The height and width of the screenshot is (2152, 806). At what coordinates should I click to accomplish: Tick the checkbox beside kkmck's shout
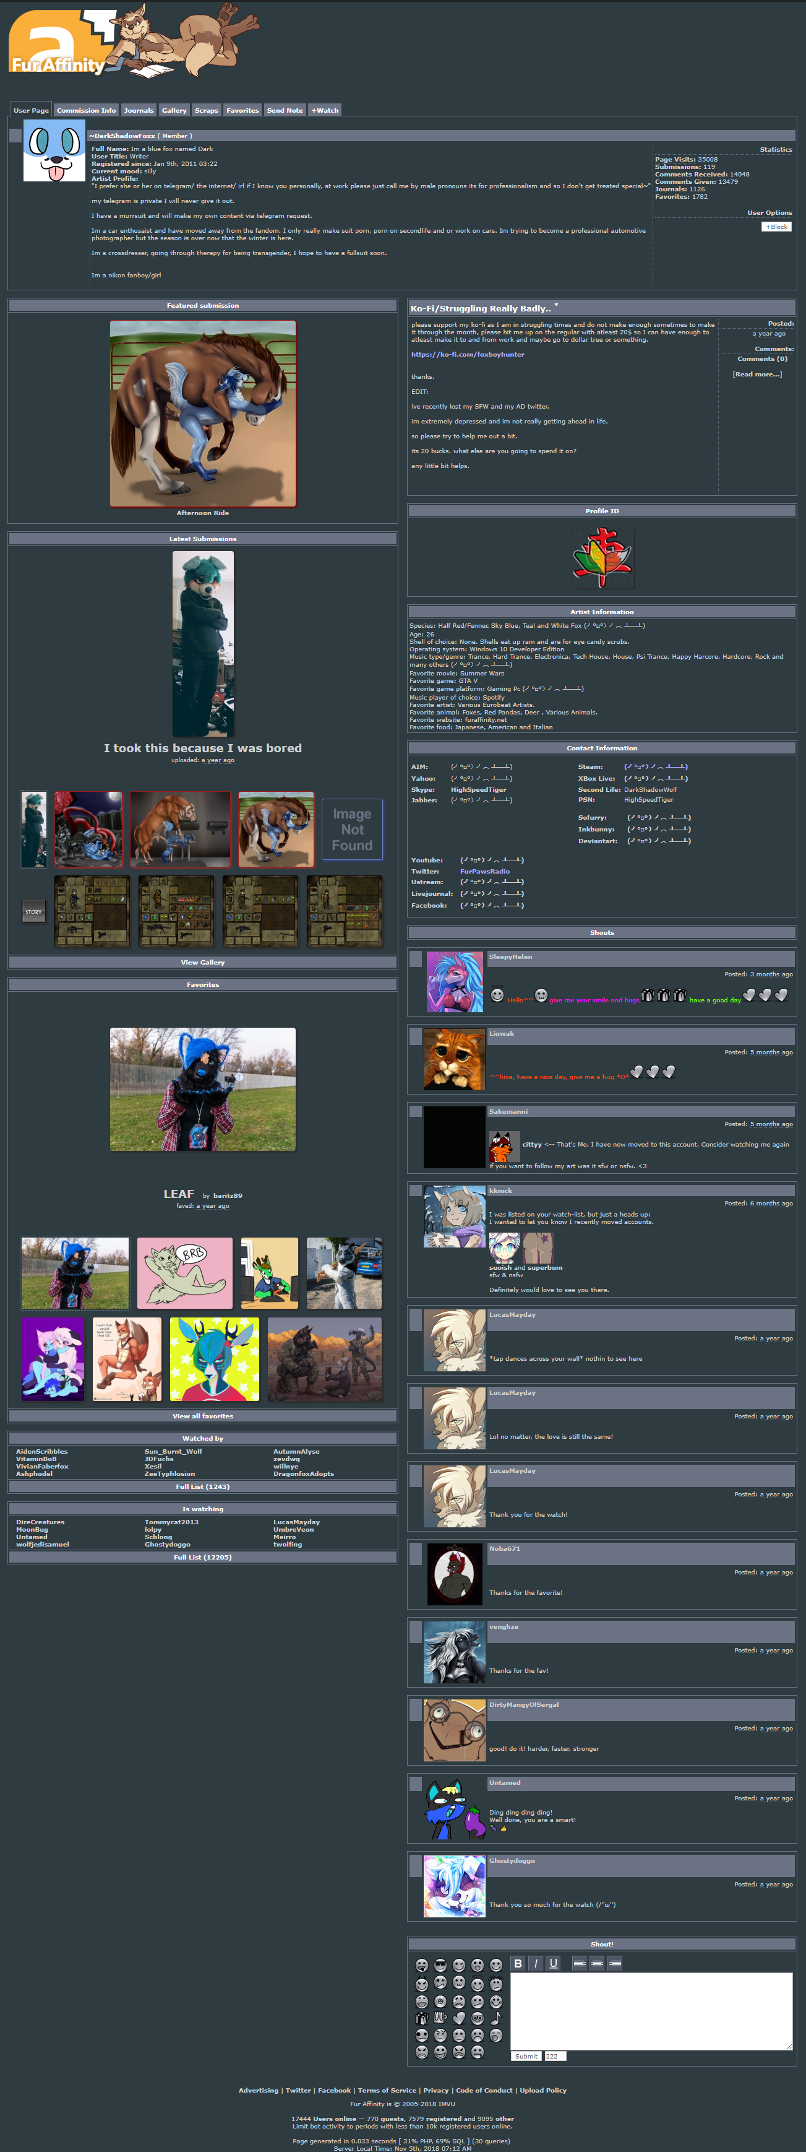pyautogui.click(x=414, y=1191)
